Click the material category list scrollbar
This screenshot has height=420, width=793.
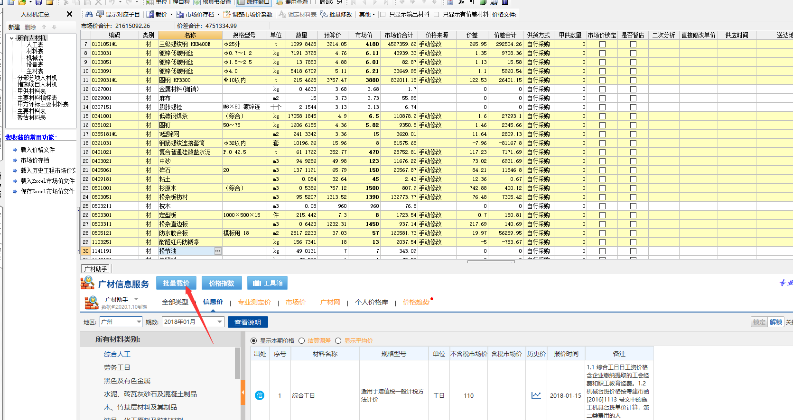pyautogui.click(x=237, y=363)
